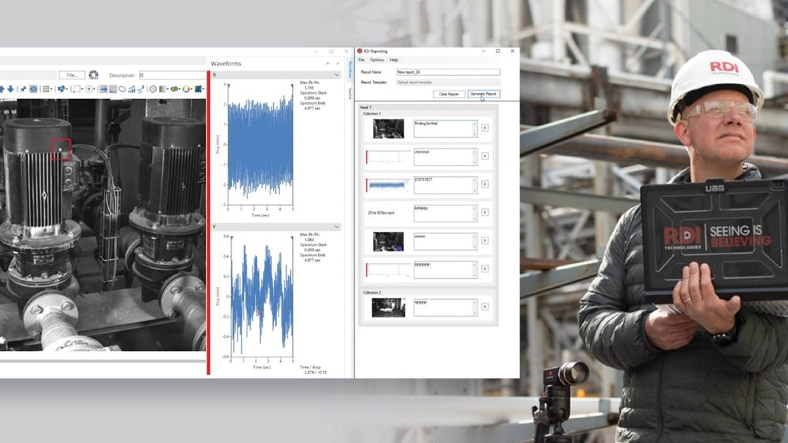Open the grid overlay tool icon

46,89
